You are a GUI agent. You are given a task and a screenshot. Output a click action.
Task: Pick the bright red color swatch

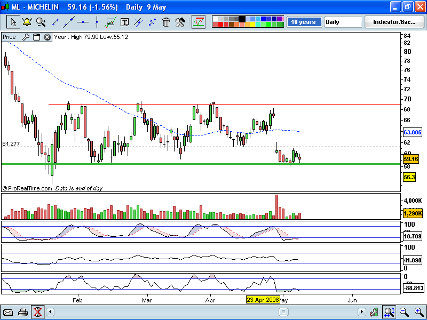tap(220, 25)
